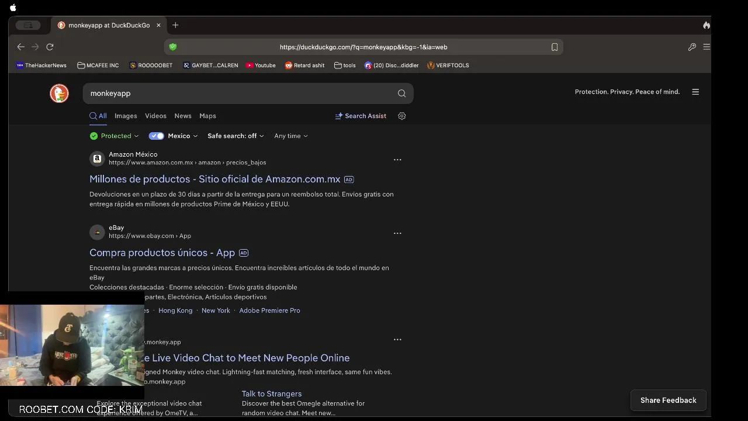
Task: Go back with the left arrow
Action: pyautogui.click(x=21, y=47)
